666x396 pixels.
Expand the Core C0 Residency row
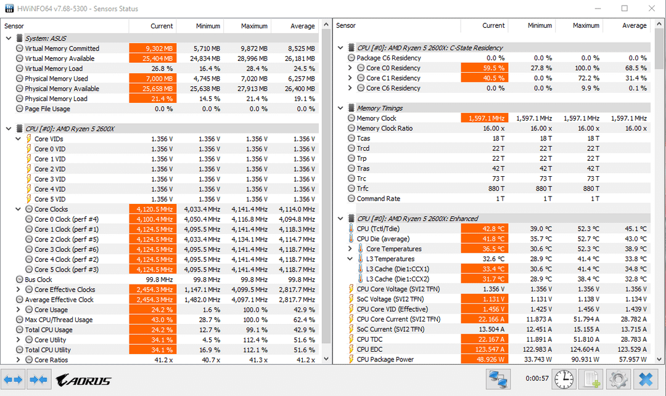click(350, 68)
